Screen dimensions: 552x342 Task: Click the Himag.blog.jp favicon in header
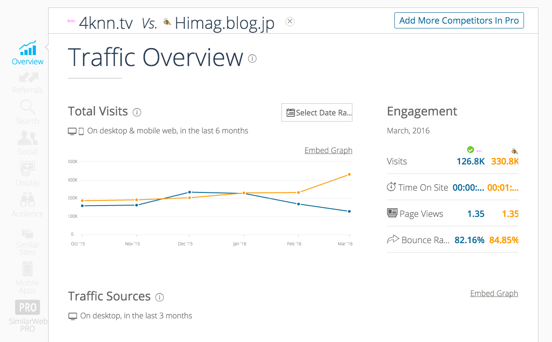[167, 22]
